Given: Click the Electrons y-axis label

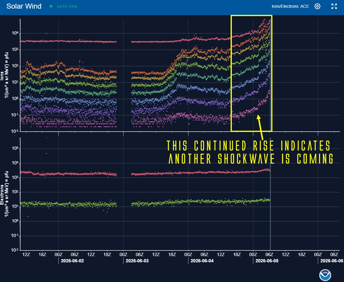Looking at the screenshot, I should tap(4, 194).
